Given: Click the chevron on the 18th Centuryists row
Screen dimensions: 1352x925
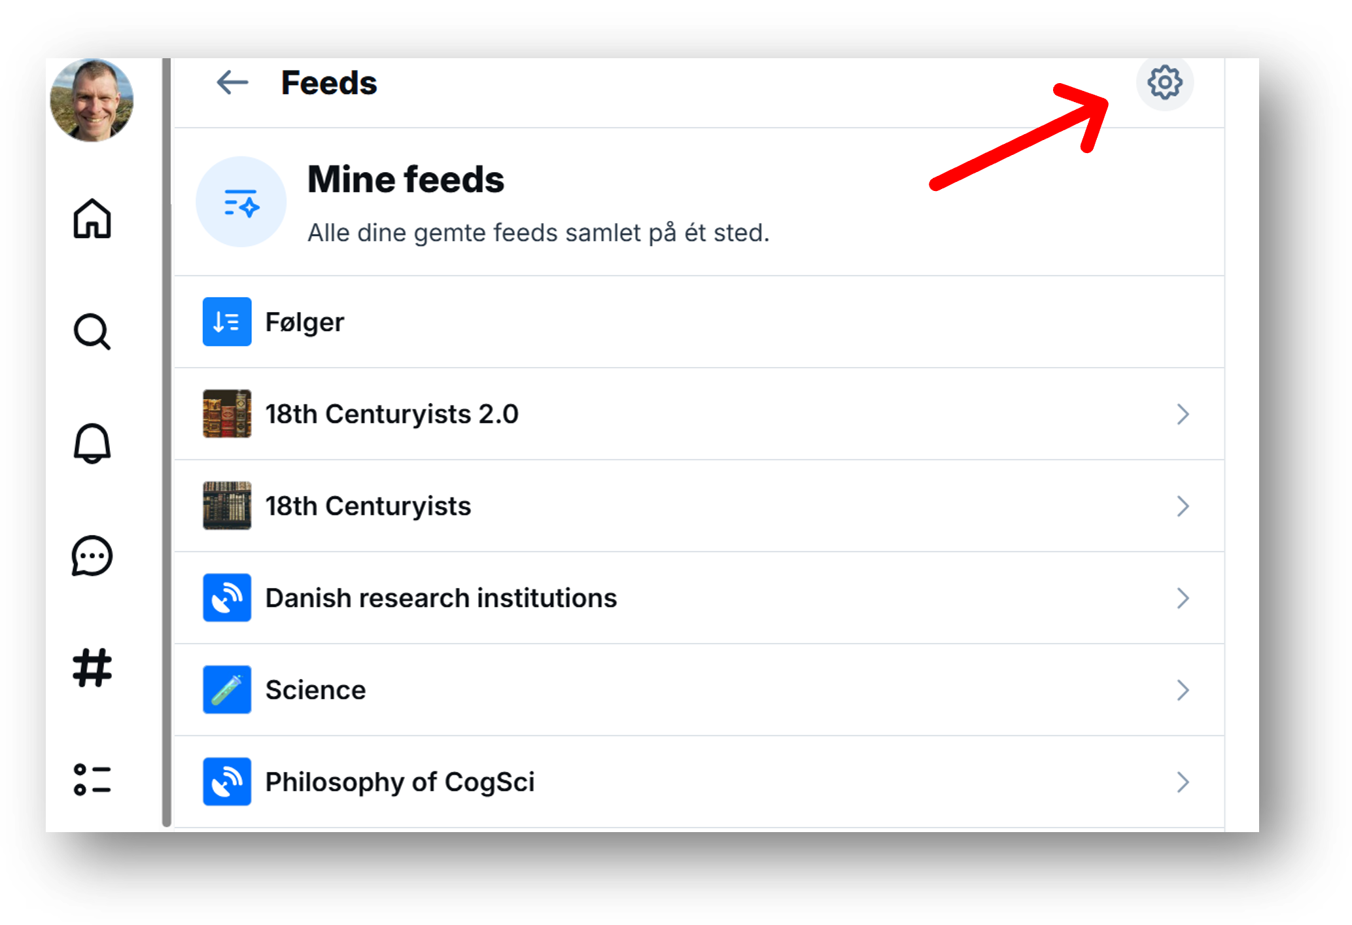Looking at the screenshot, I should (1182, 506).
